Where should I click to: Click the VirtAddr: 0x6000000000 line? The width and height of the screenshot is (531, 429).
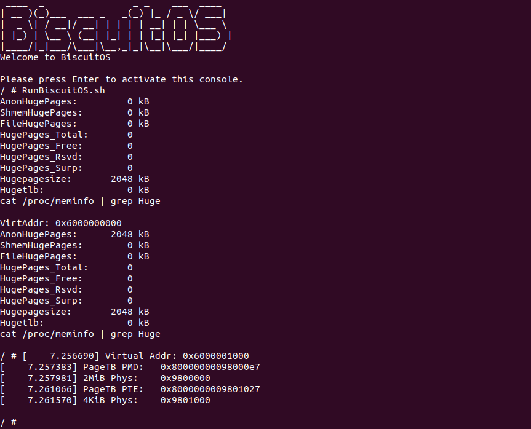click(x=60, y=223)
